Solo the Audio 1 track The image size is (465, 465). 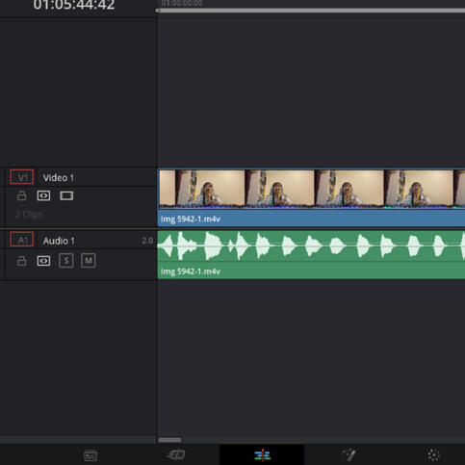point(66,261)
